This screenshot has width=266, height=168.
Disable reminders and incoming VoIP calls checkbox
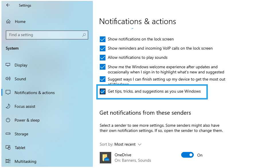tap(103, 48)
